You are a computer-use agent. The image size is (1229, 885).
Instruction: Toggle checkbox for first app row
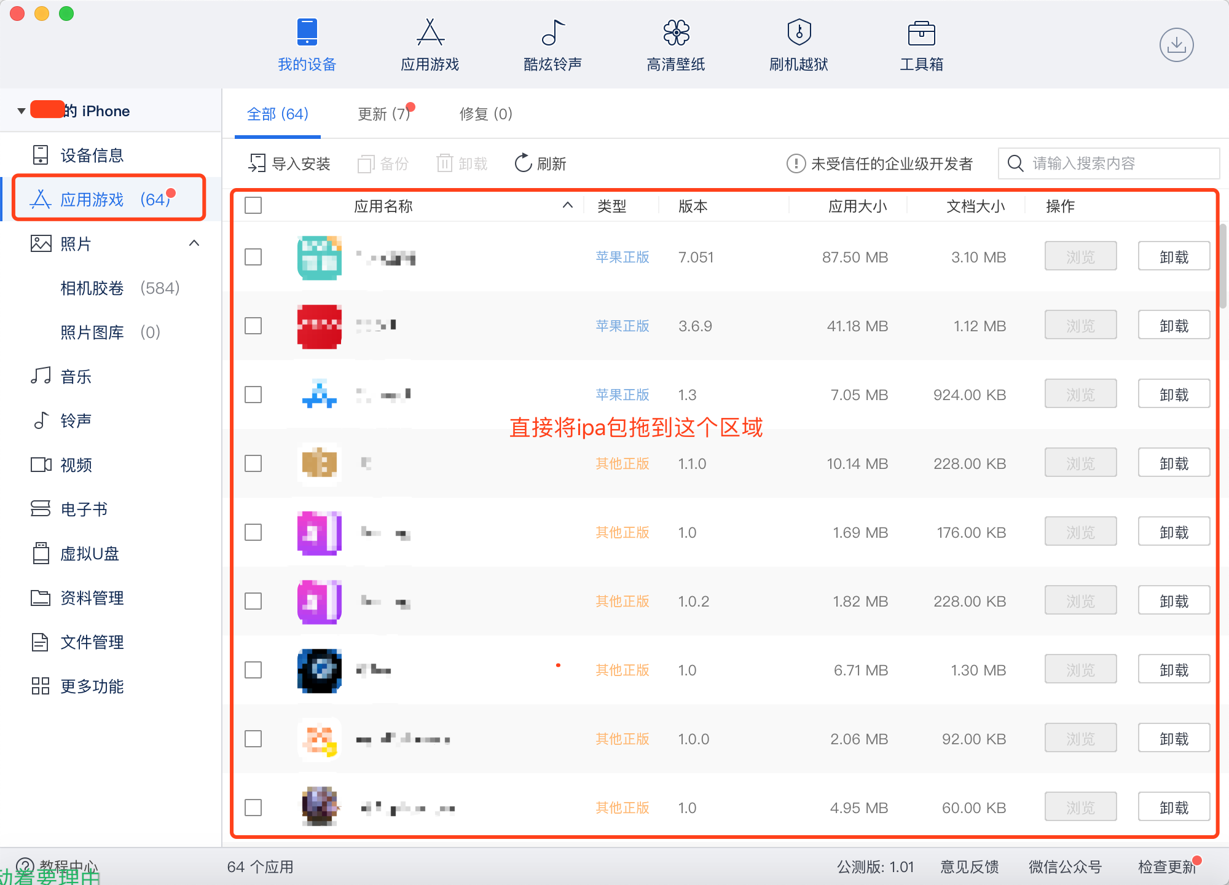253,258
